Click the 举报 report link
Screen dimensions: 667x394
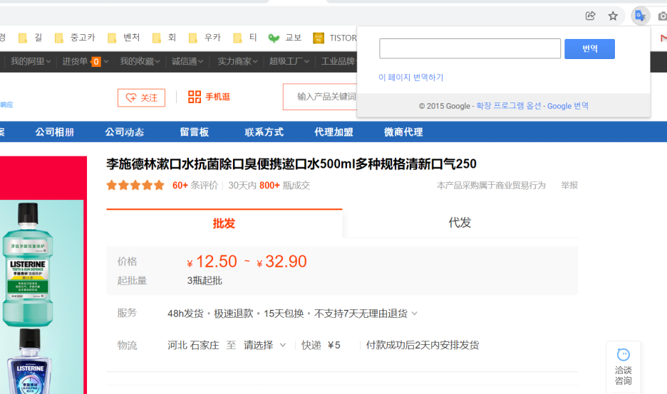tap(569, 185)
